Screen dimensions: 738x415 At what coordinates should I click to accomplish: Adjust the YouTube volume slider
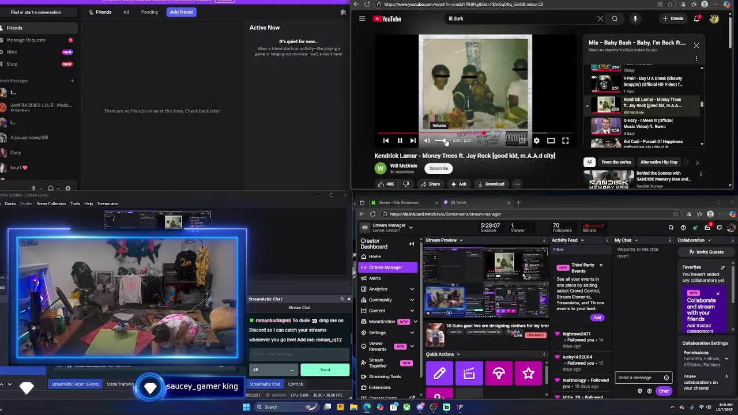[442, 141]
